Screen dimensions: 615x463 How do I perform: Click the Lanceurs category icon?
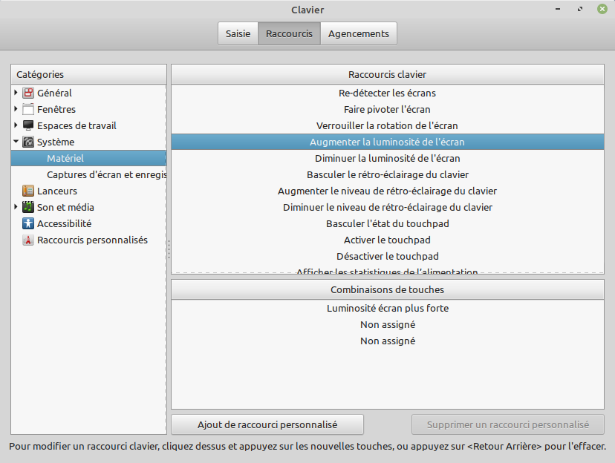[28, 191]
